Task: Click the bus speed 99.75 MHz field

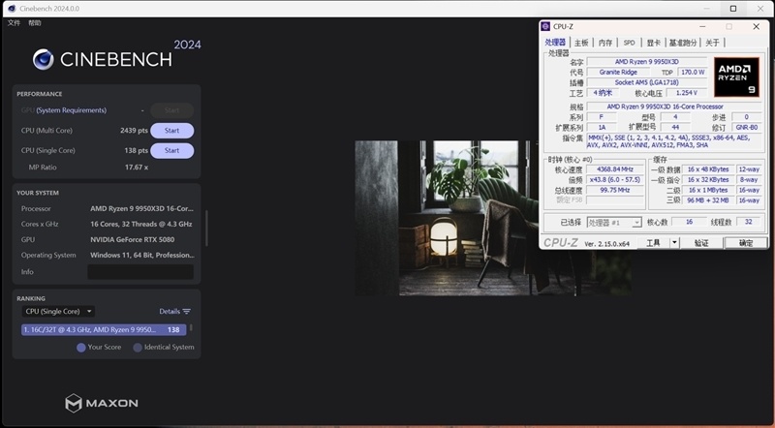Action: (615, 191)
